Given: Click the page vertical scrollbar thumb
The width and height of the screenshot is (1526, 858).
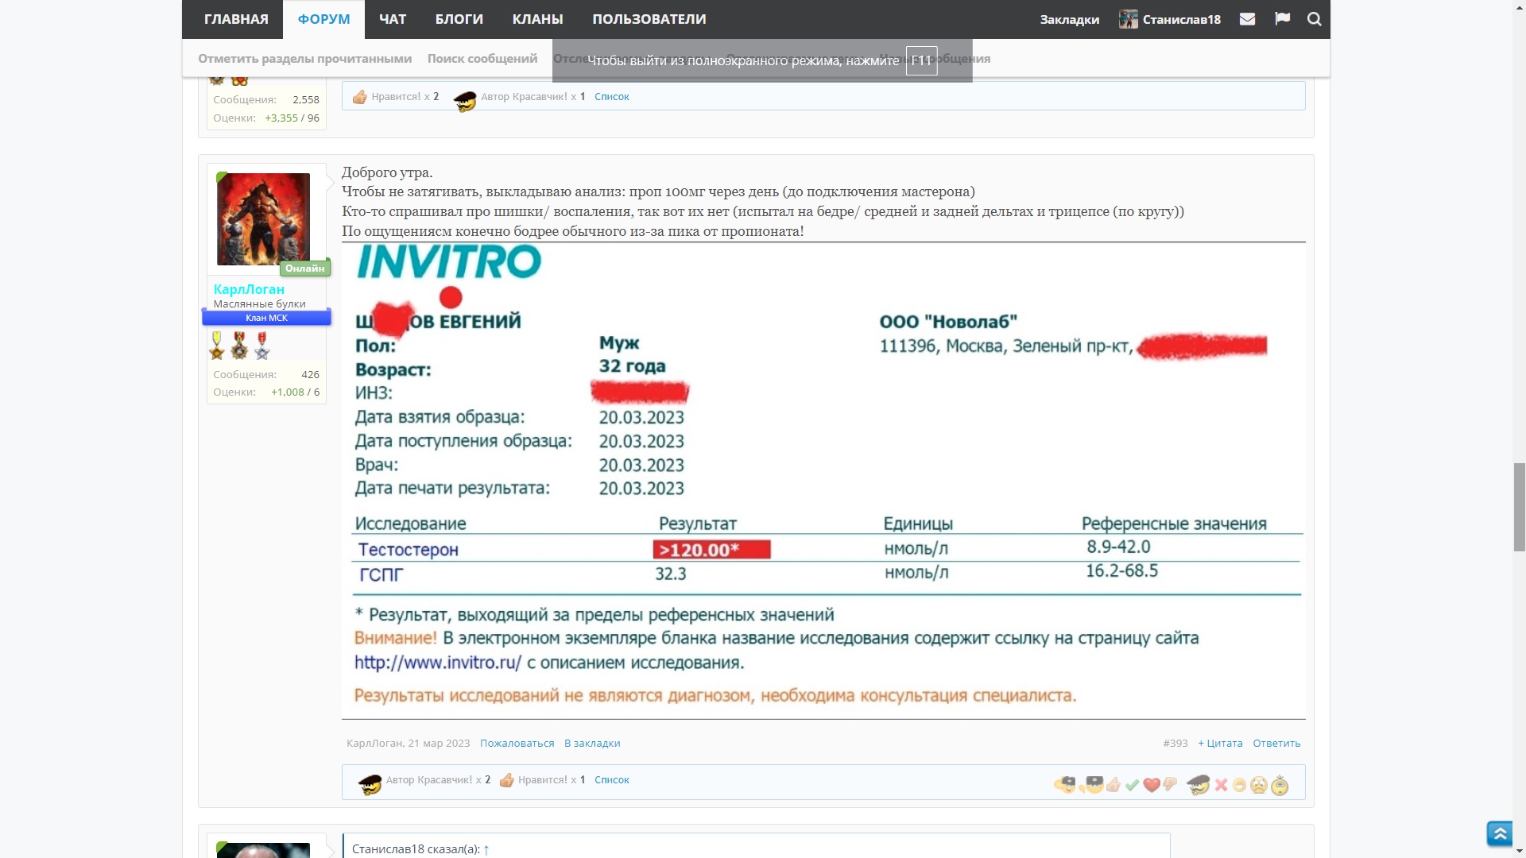Looking at the screenshot, I should (x=1519, y=506).
